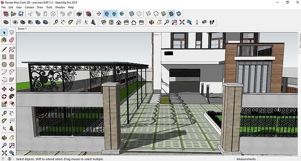
Task: Open the Draw menu
Action: pos(40,7)
